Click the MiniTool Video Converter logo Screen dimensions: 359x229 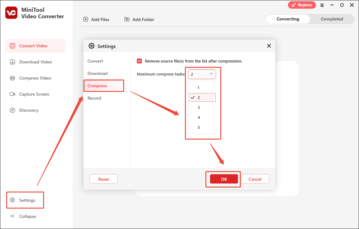click(11, 13)
